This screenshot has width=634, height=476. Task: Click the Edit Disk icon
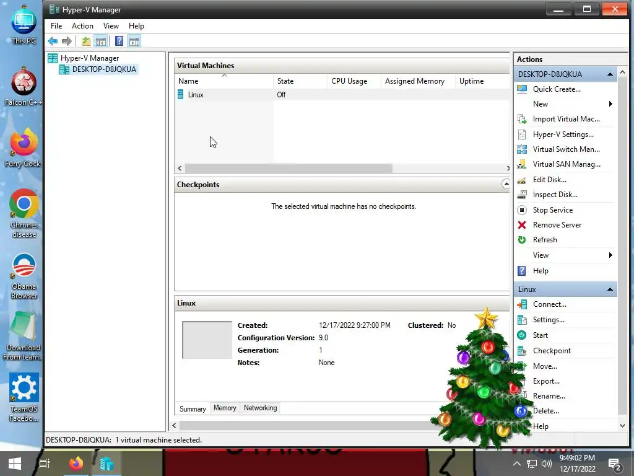[x=522, y=180]
